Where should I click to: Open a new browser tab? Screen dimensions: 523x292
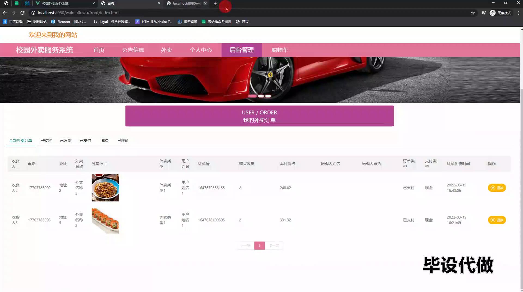pos(215,3)
